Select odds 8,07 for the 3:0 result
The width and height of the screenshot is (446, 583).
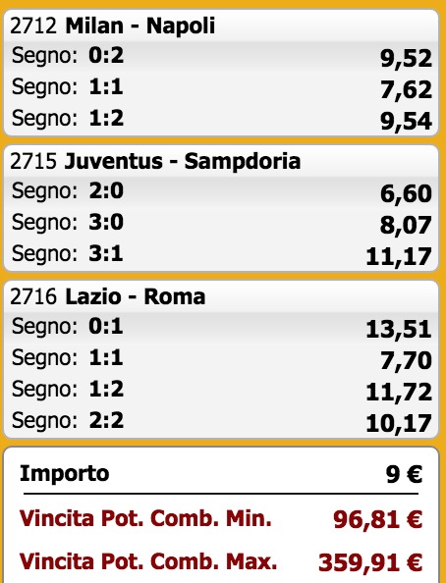tap(406, 225)
